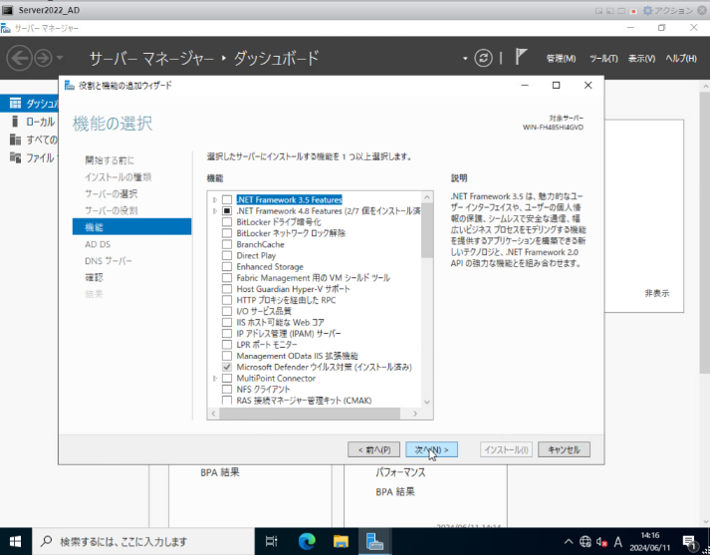Viewport: 710px width, 555px height.
Task: Open the ヘルプ(H) menu
Action: coord(681,59)
